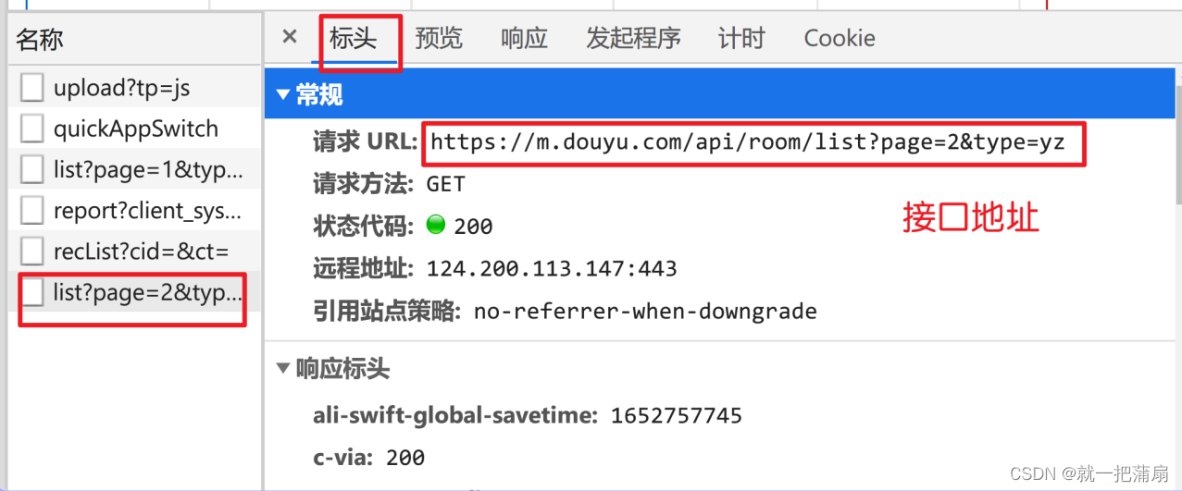Switch to the 发起程序 tab
This screenshot has height=491, width=1182.
coord(633,38)
